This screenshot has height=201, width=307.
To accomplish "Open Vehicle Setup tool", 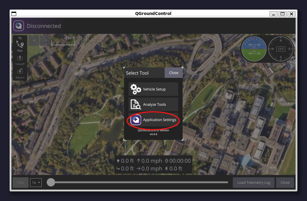I will pos(153,89).
